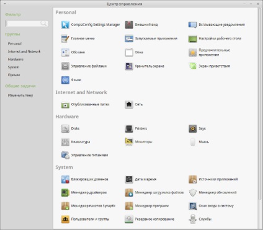Open Блокировщик доменов icon
The height and width of the screenshot is (230, 263).
(65, 179)
